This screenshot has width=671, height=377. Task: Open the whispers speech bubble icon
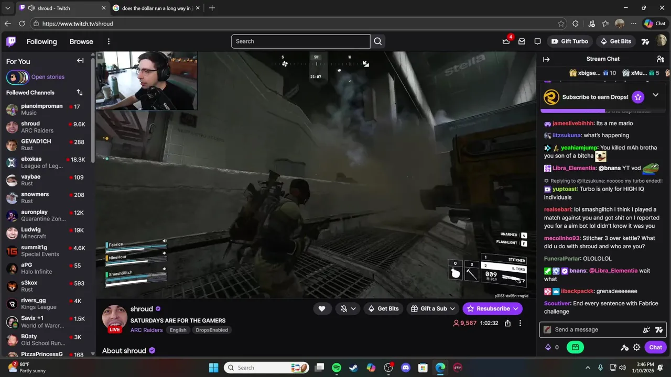pos(537,41)
